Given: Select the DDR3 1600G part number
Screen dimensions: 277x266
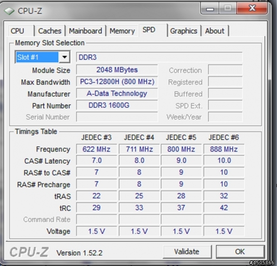Looking at the screenshot, I should point(117,105).
